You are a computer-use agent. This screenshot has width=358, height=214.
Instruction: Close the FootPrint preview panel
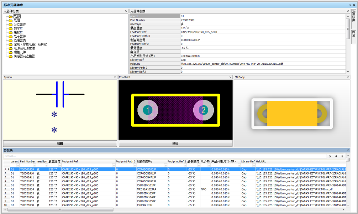pyautogui.click(x=230, y=77)
